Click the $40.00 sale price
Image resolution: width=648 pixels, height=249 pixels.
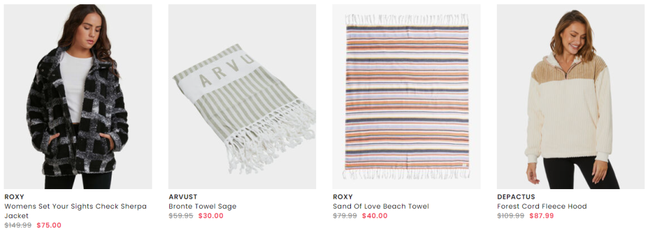point(375,215)
